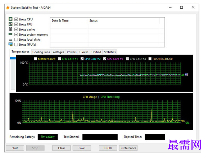Image resolution: width=208 pixels, height=156 pixels.
Task: Click the CPU chip icon beside Stress CPU
Action: [x=10, y=19]
